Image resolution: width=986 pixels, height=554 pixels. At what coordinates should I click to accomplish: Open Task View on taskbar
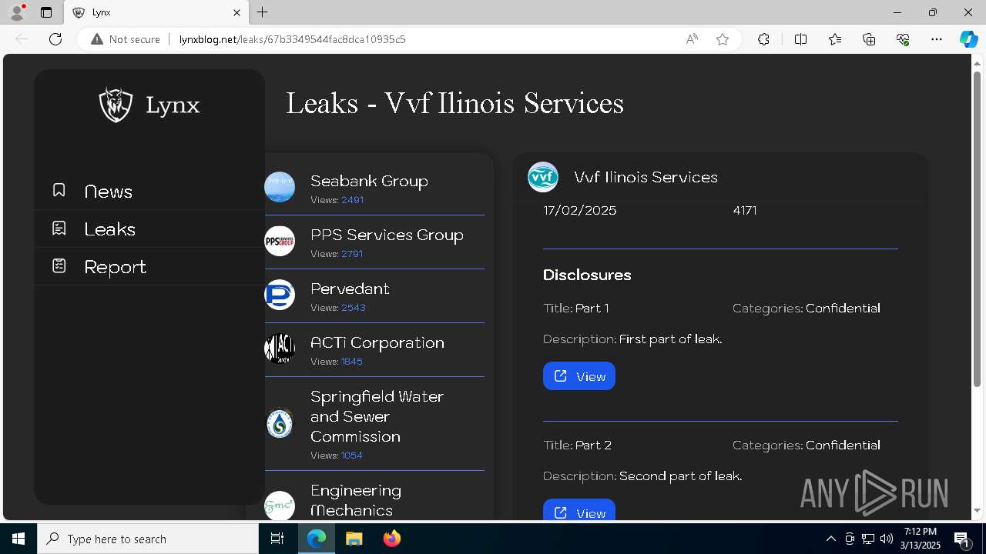pos(277,539)
